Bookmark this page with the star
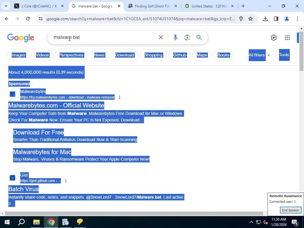Screen dimensions: 304x228 [251, 19]
